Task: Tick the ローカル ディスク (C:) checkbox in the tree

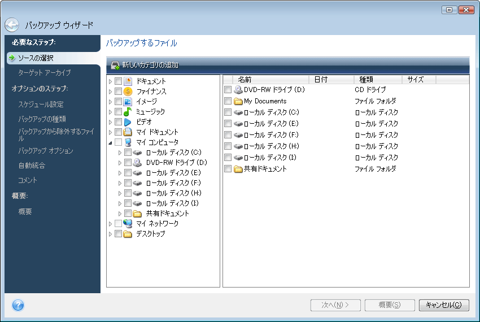Action: click(x=128, y=153)
